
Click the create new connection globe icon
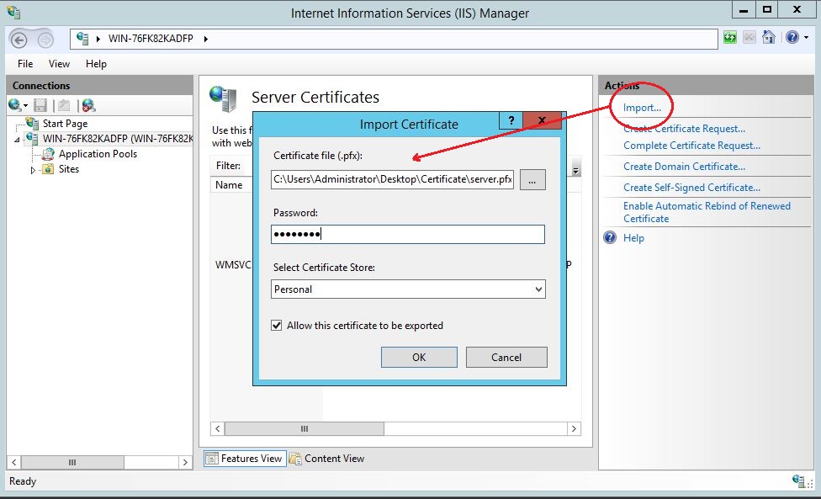16,105
